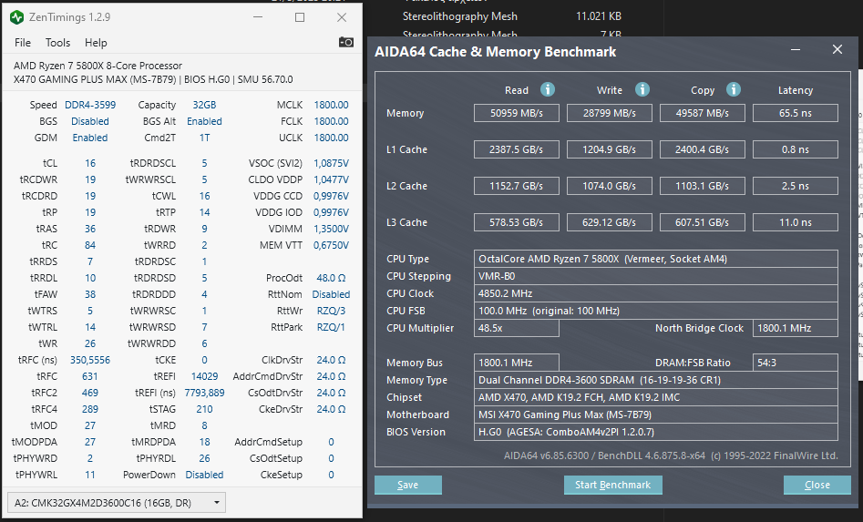863x522 pixels.
Task: Click the tSTAG value 210
Action: pyautogui.click(x=204, y=409)
